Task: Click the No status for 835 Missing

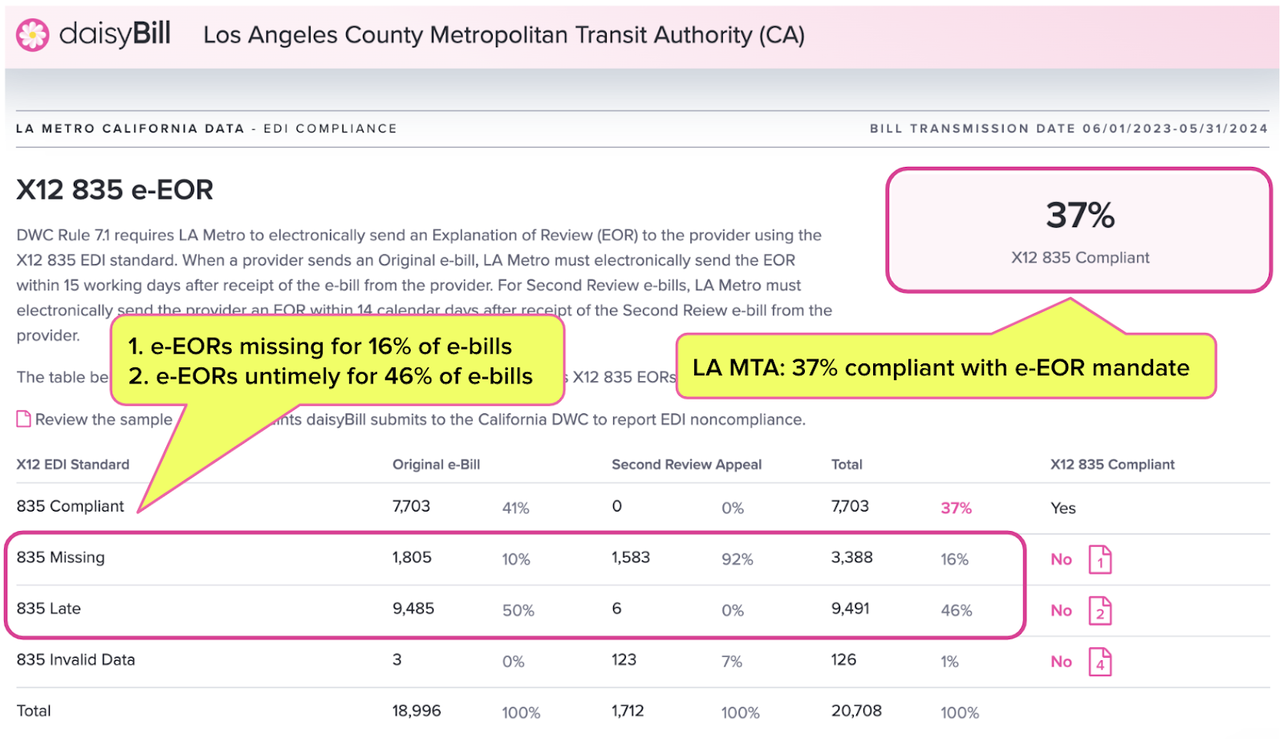Action: click(x=1061, y=559)
